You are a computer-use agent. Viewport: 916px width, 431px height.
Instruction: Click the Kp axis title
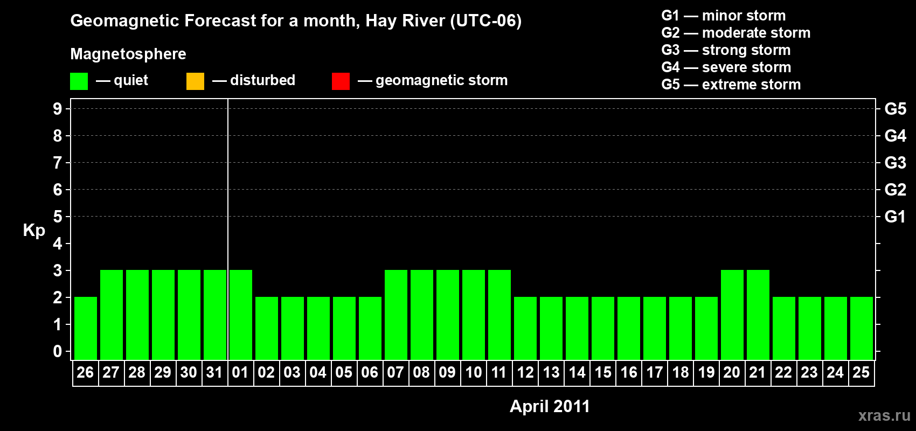pos(34,231)
